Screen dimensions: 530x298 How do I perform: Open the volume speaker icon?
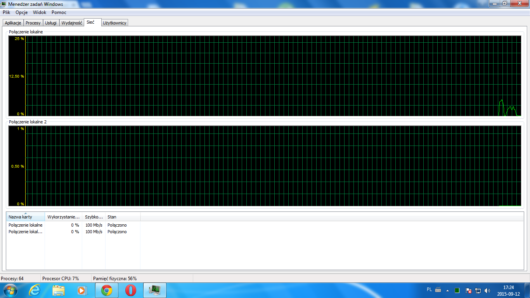(x=487, y=290)
